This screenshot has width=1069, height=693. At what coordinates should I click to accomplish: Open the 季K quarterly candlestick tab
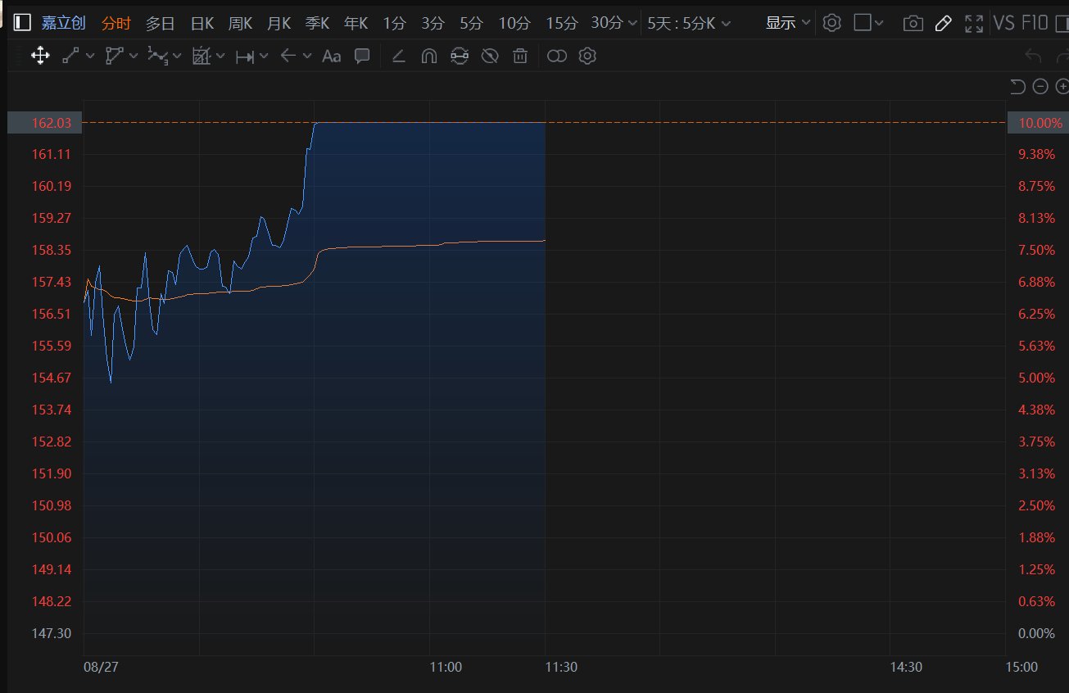coord(317,23)
